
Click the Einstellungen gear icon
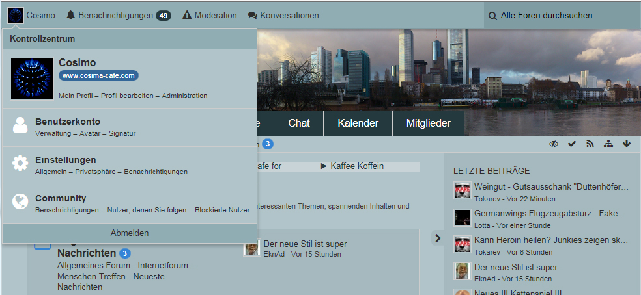(20, 163)
